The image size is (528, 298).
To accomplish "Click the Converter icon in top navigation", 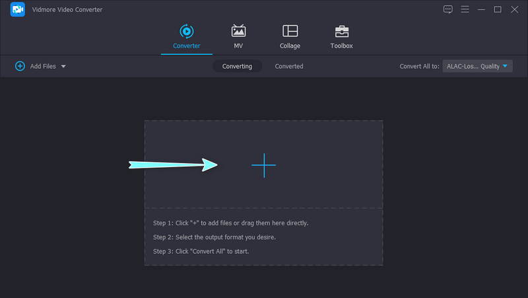I will point(186,31).
